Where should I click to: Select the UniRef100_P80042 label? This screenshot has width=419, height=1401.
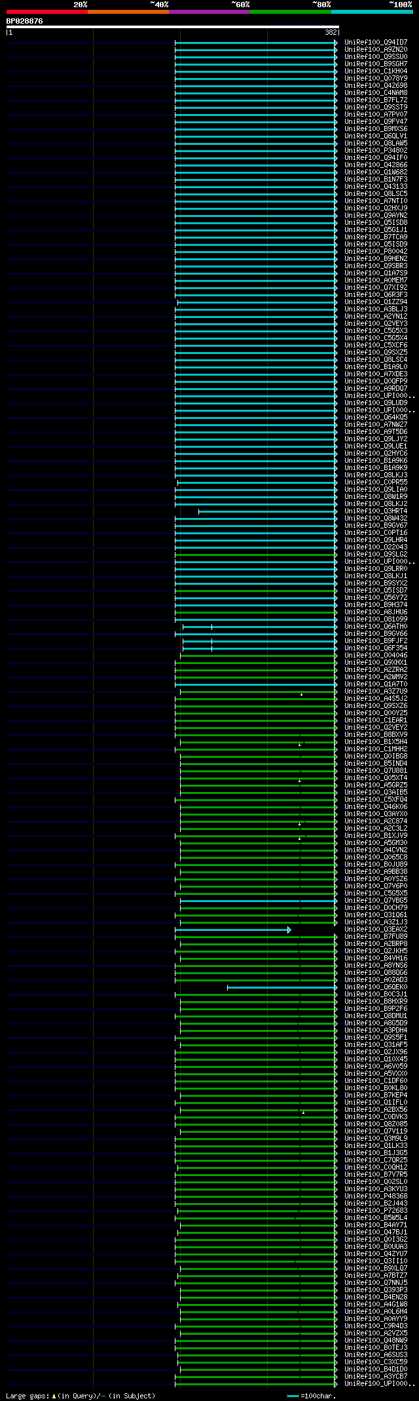click(x=376, y=251)
